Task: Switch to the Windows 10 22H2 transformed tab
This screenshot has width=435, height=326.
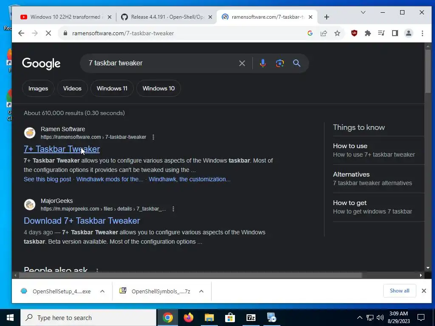Action: click(x=65, y=17)
